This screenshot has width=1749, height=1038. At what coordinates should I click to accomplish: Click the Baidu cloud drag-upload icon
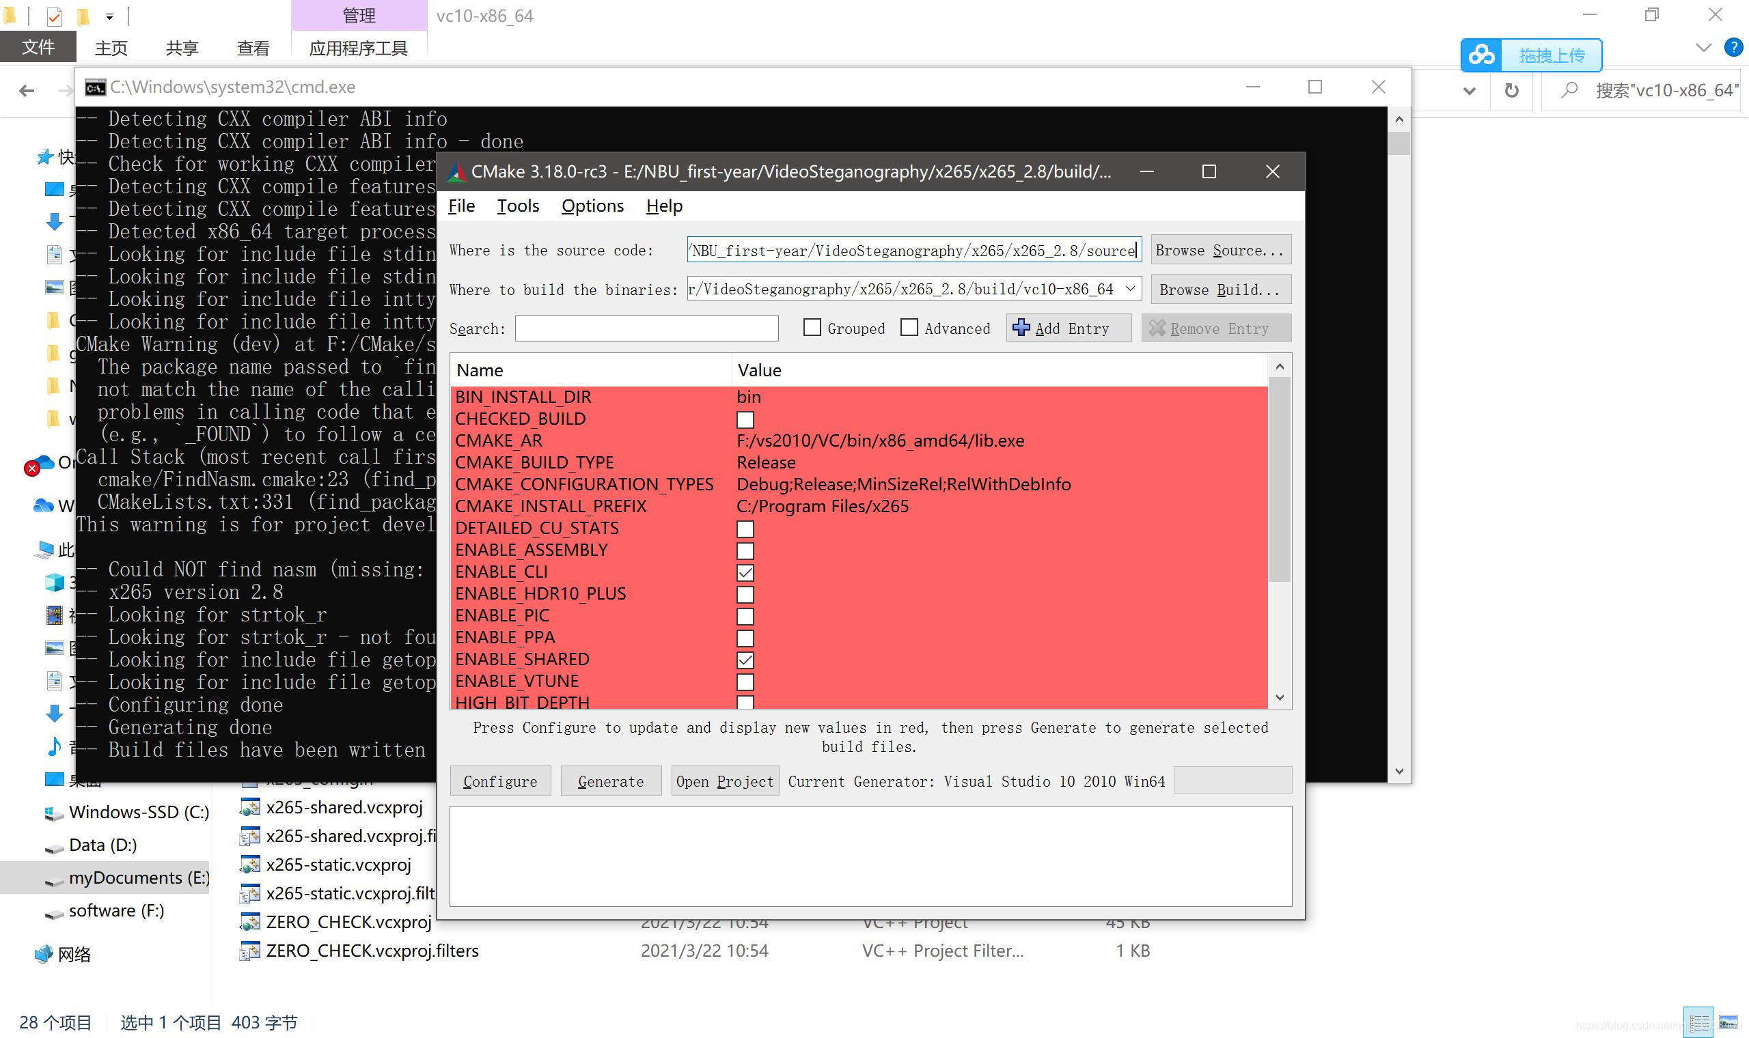point(1481,55)
